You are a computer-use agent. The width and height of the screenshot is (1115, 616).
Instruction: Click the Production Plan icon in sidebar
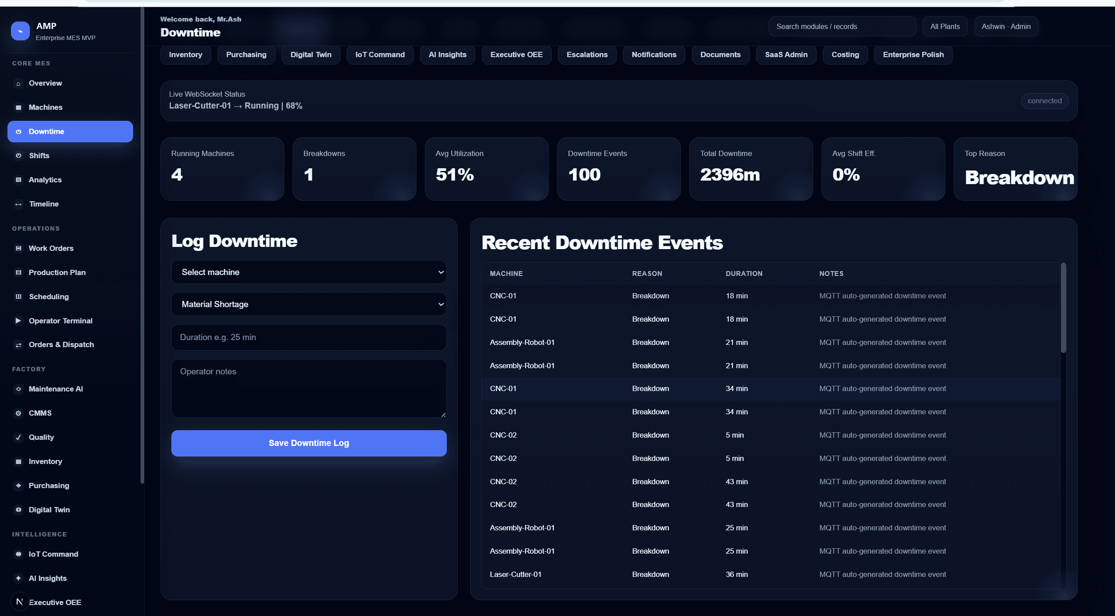coord(18,272)
